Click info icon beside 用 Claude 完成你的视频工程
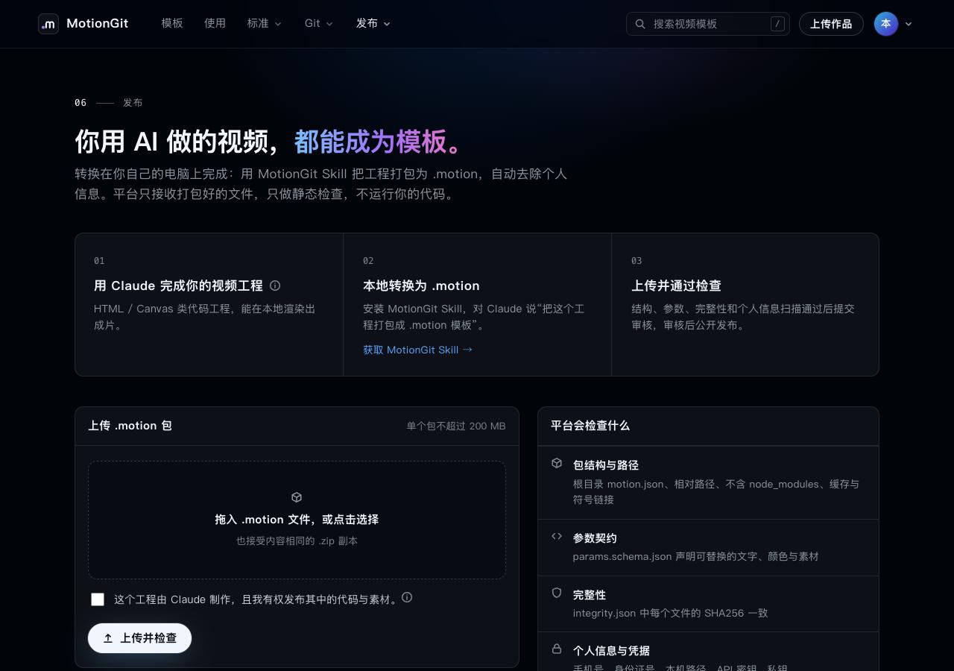The image size is (954, 671). click(x=275, y=286)
